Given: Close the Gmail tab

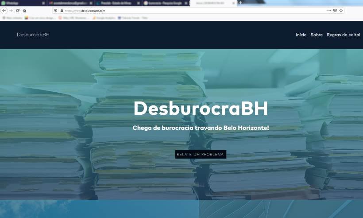Looking at the screenshot, I should [x=91, y=3].
